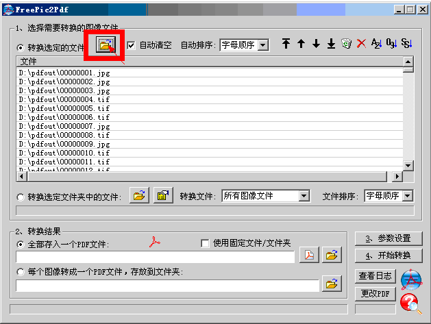This screenshot has height=324, width=431.
Task: Browse output location beside PDF icon button
Action: coord(332,255)
